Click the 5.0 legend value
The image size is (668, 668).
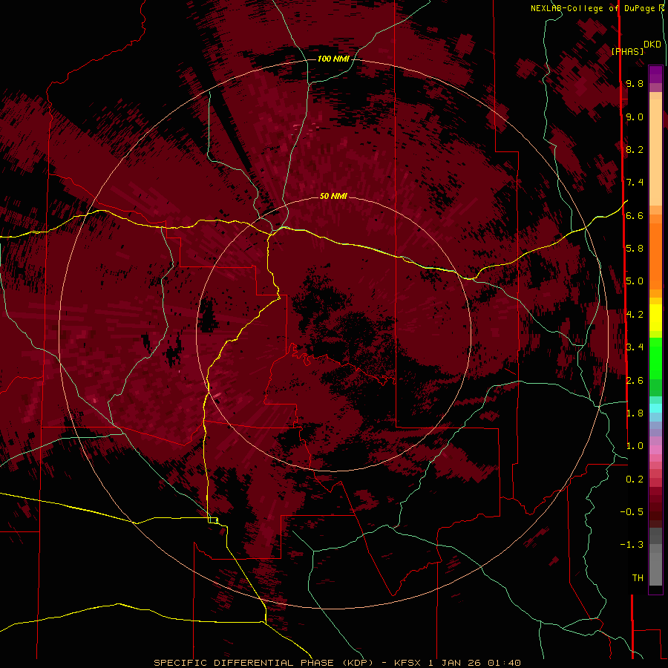(635, 281)
